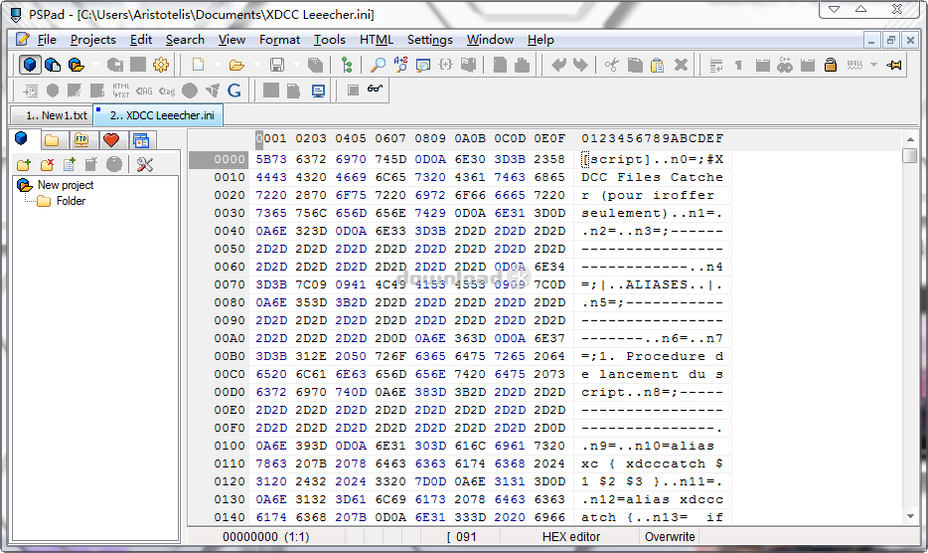Click the HTML to TXT conversion icon

pos(121,91)
